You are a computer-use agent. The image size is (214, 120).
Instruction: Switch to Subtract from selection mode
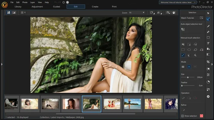pos(195,67)
